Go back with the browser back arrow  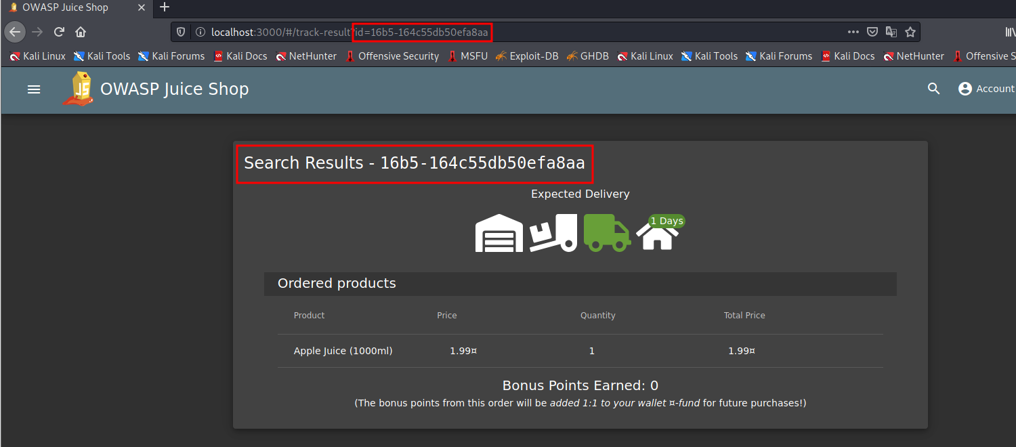point(15,32)
